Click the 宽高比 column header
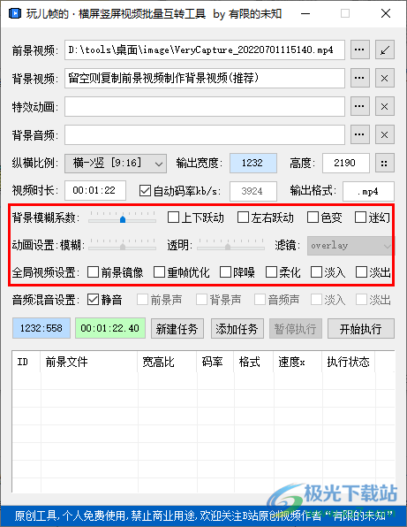Viewport: 407px width, 527px height. pyautogui.click(x=167, y=362)
